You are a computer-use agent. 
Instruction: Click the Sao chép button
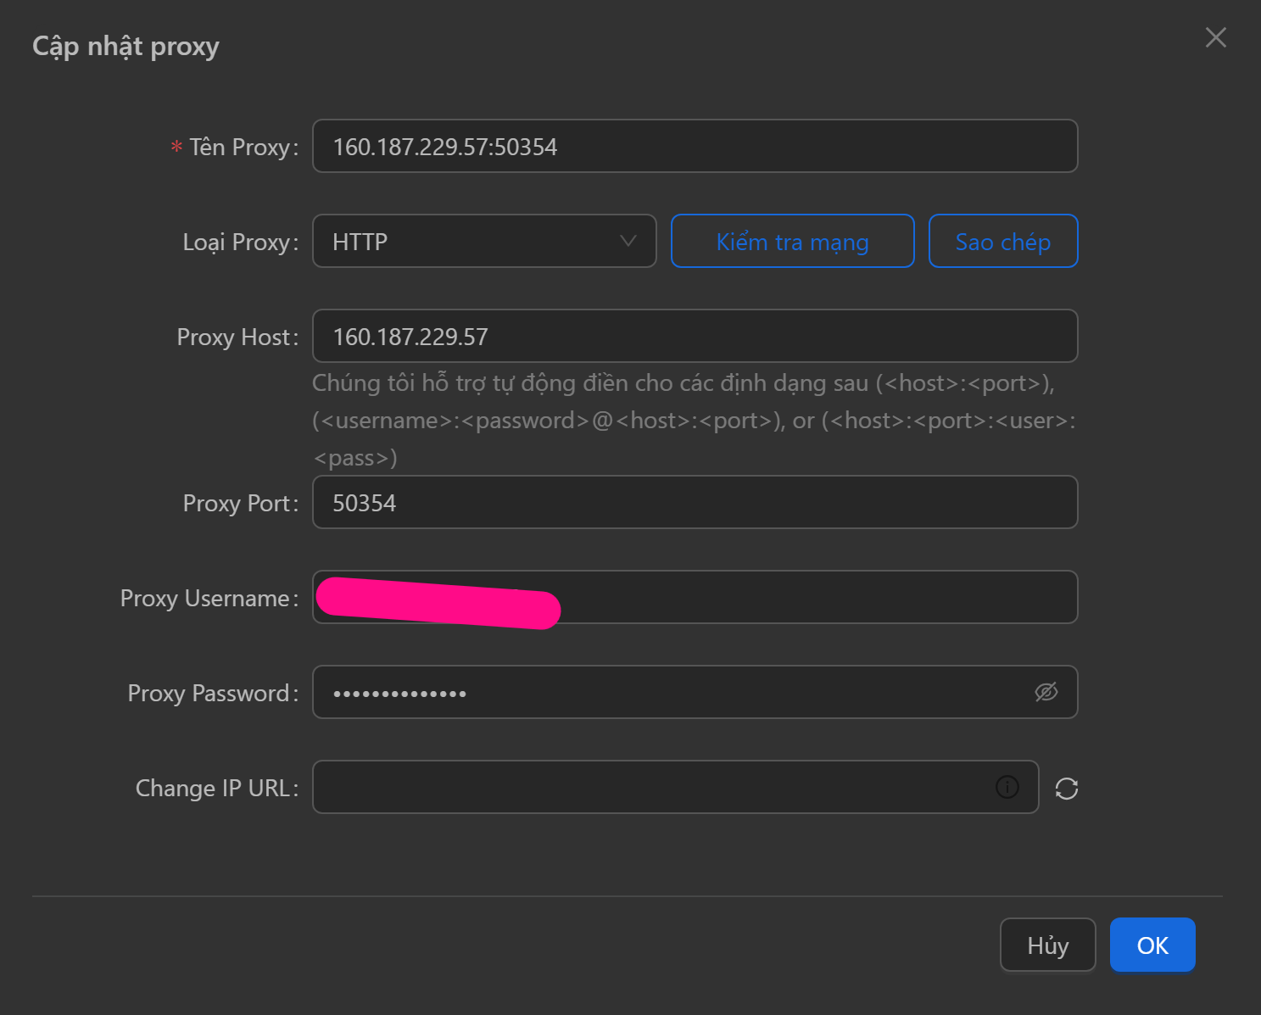tap(1002, 241)
